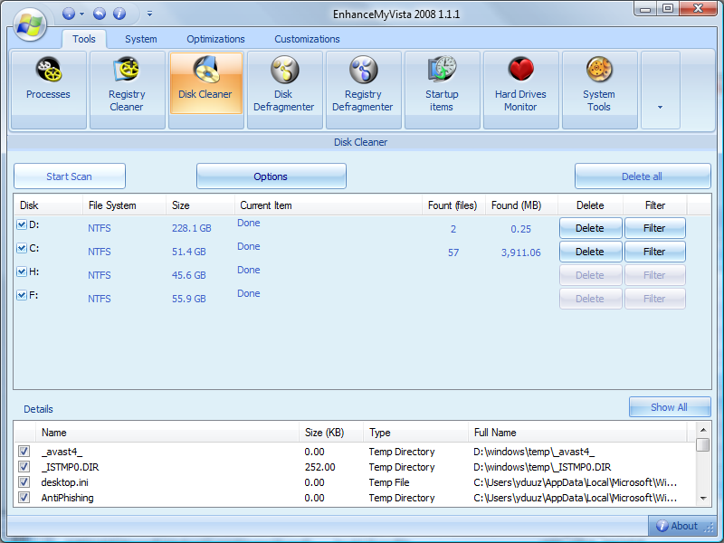The width and height of the screenshot is (724, 543).
Task: Click the undo arrow quick access icon
Action: [100, 14]
